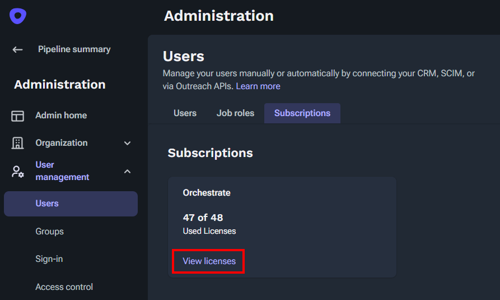This screenshot has width=500, height=300.
Task: Click the back arrow beside Pipeline summary
Action: (x=17, y=49)
